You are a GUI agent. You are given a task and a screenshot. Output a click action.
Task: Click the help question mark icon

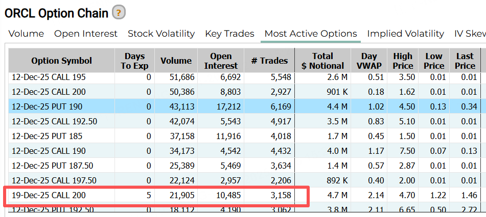pos(119,13)
